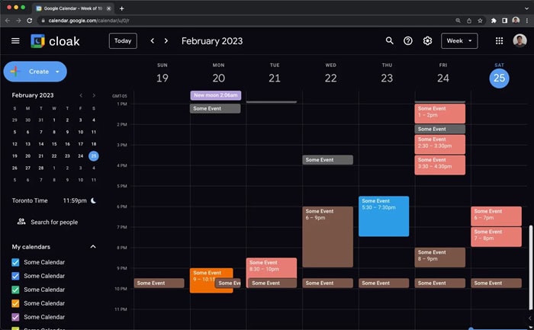Toggle the orange calendar checkbox

click(16, 303)
